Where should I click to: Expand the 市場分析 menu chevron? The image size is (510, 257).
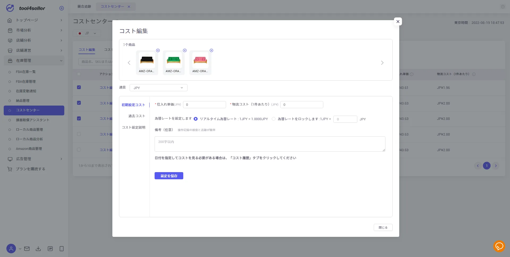(x=61, y=30)
